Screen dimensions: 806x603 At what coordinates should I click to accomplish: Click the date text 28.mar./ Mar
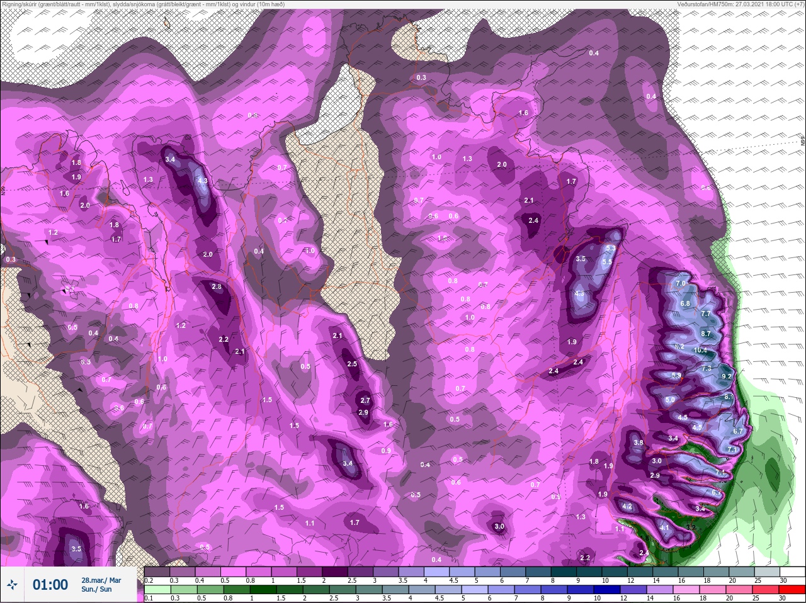pos(101,580)
